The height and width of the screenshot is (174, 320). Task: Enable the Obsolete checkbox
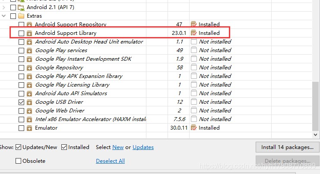tap(19, 161)
